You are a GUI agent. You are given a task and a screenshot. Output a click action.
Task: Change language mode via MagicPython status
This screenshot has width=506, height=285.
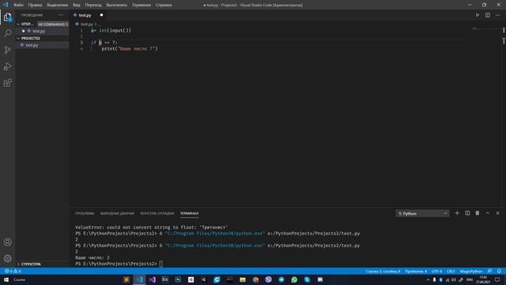pyautogui.click(x=471, y=271)
